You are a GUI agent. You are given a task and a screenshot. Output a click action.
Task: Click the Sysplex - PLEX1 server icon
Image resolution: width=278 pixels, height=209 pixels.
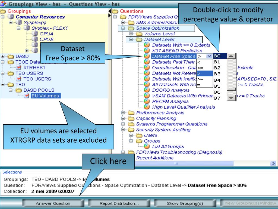coord(27,28)
